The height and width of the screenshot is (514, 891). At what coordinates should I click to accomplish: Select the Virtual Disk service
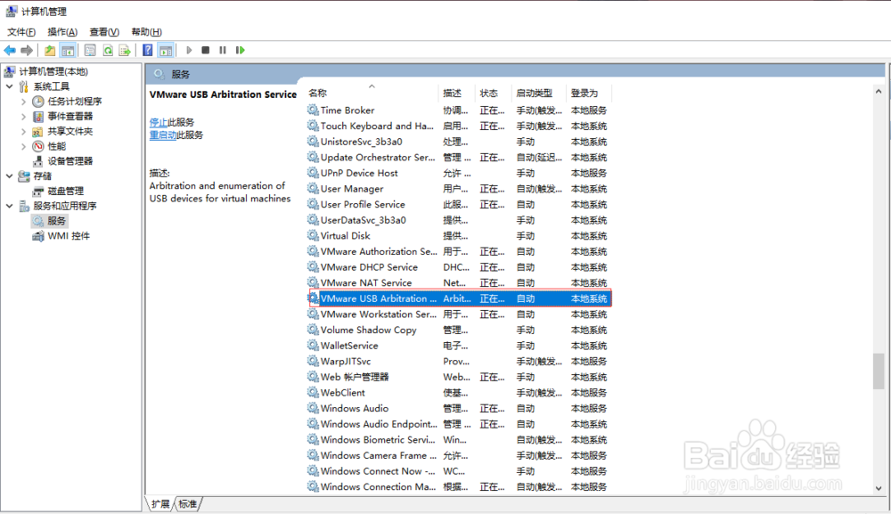tap(458, 236)
